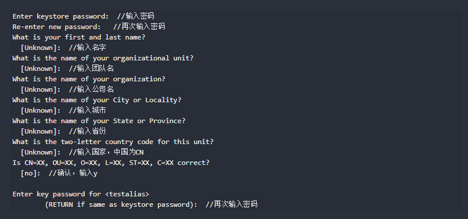Click the "City or Locality" question line

(x=97, y=100)
